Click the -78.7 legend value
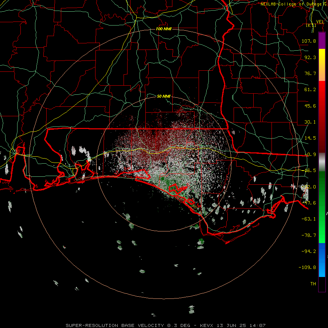 point(309,235)
